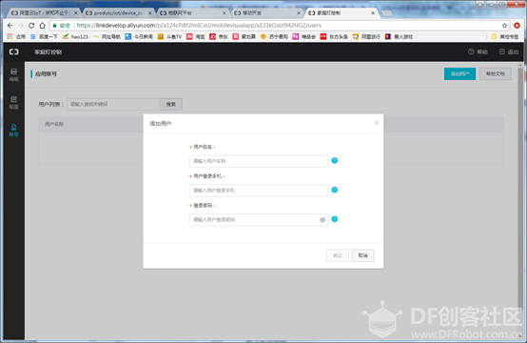Open the 唯品会 bookmark
The image size is (527, 343).
pyautogui.click(x=304, y=37)
